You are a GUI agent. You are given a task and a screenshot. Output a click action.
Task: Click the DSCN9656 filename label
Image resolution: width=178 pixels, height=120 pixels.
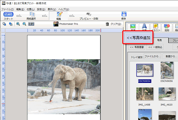(x=167, y=81)
